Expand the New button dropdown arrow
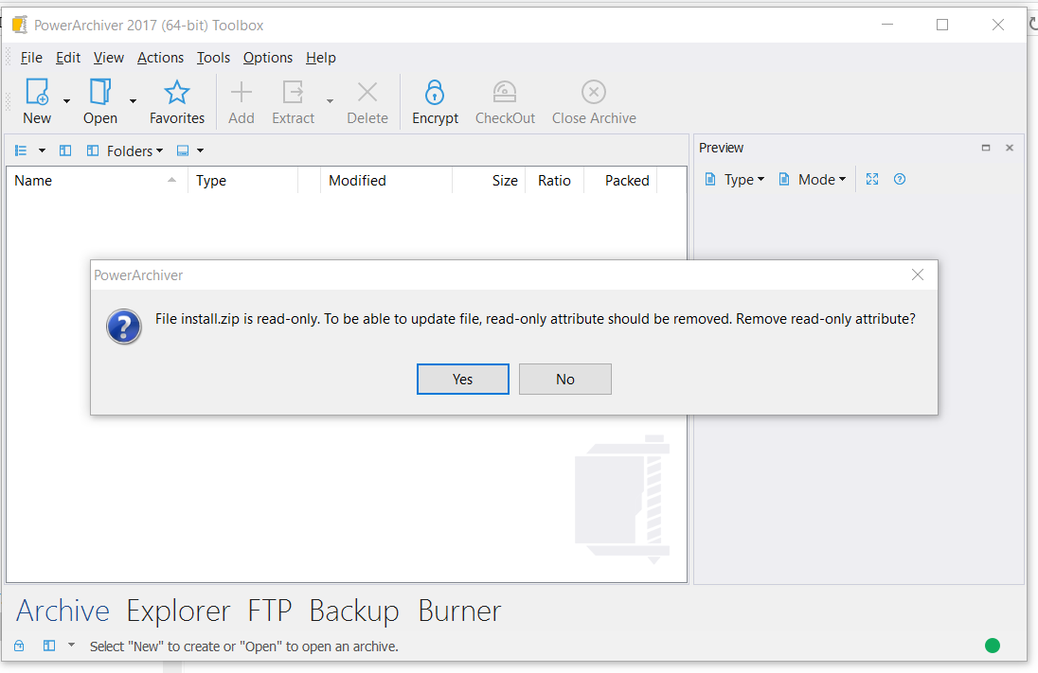Screen dimensions: 1038x673 pyautogui.click(x=67, y=101)
